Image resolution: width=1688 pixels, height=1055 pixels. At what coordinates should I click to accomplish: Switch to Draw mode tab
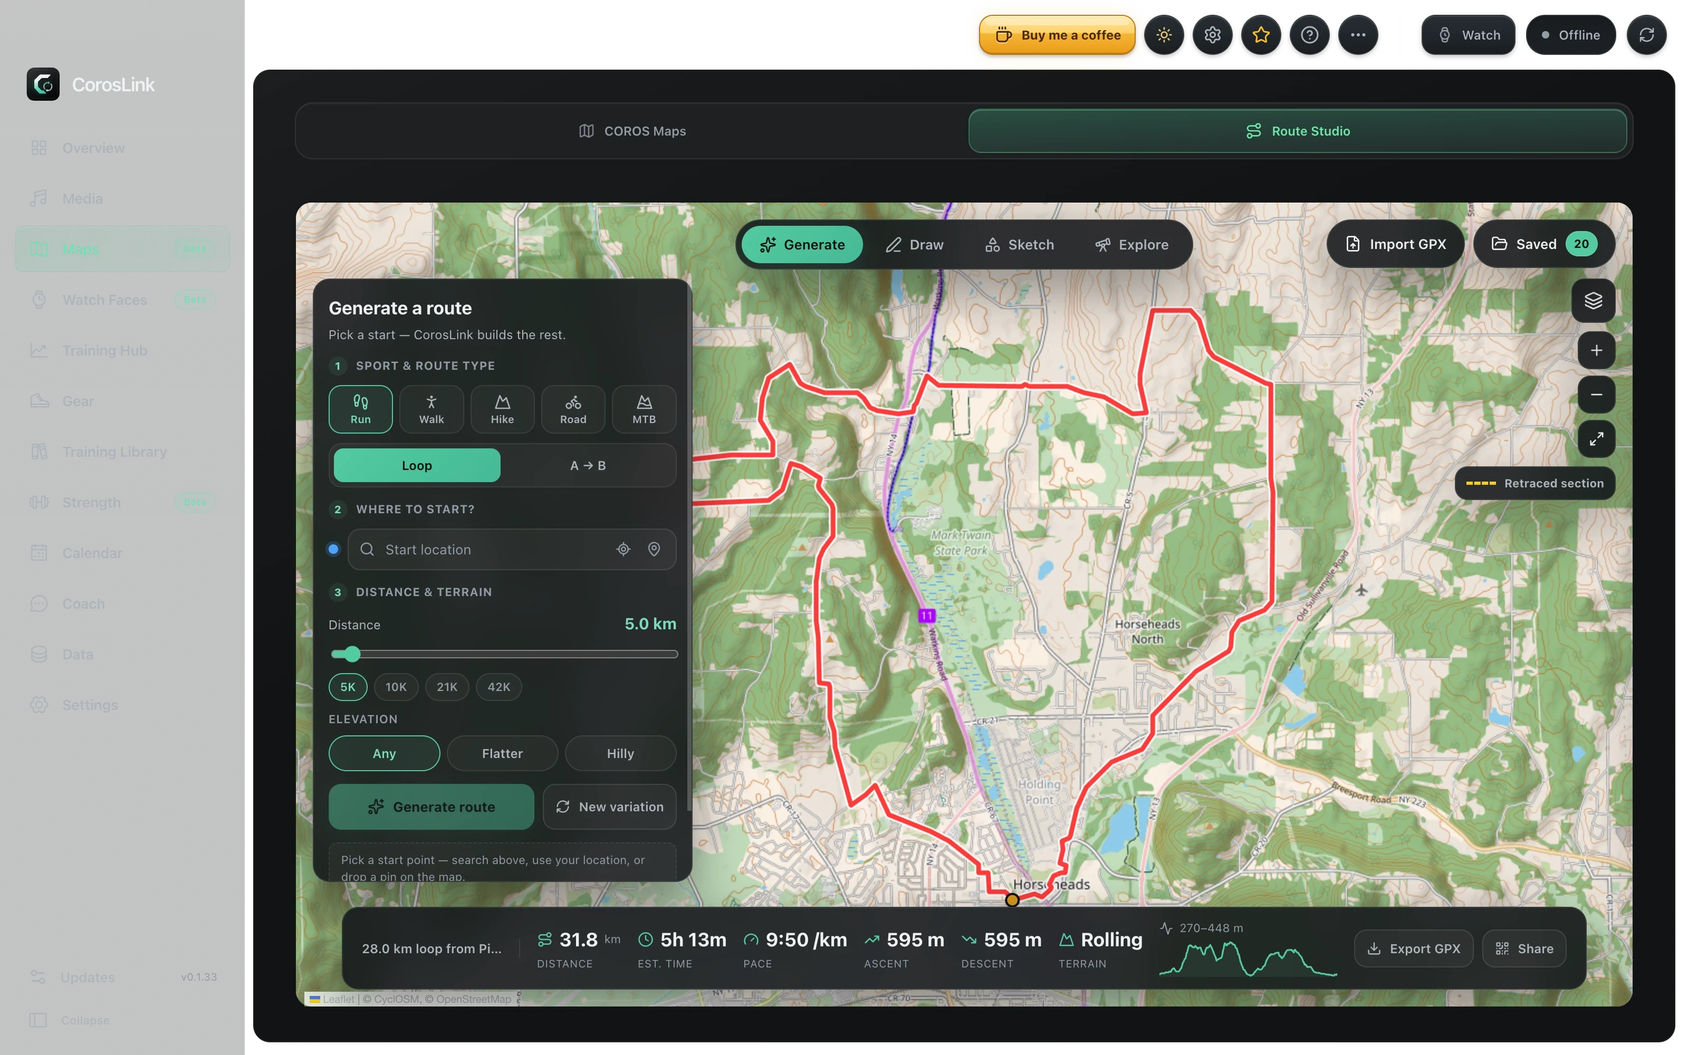point(914,245)
